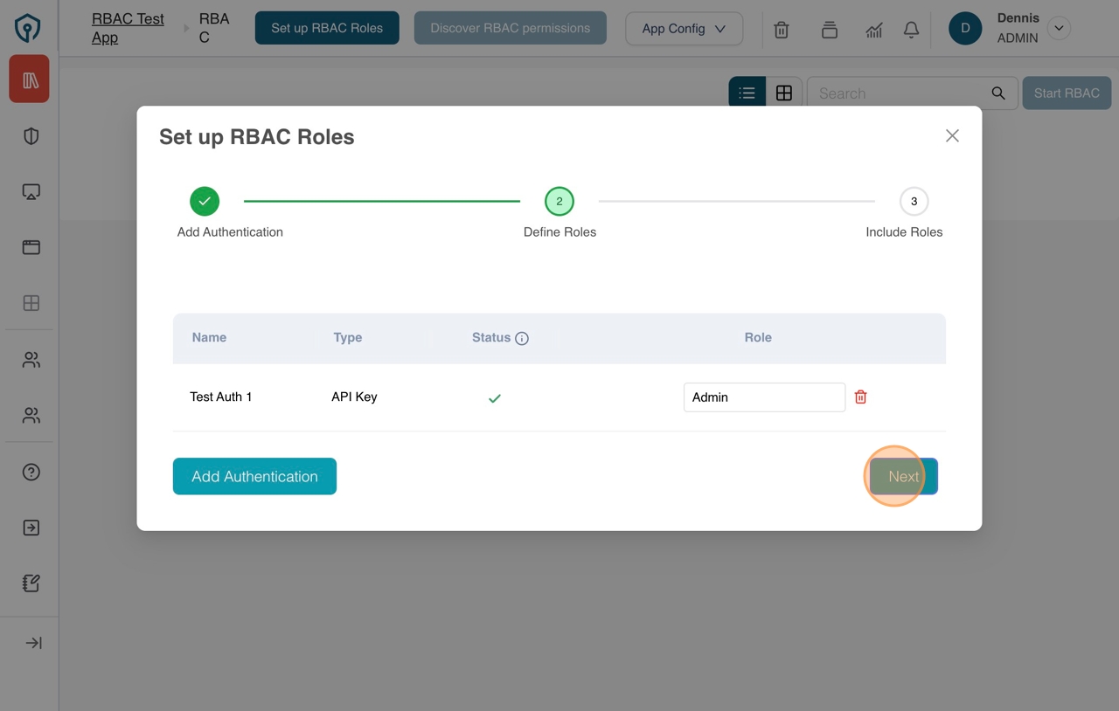Switch to grid view mode
Screen dimensions: 1119x711
[x=784, y=92]
